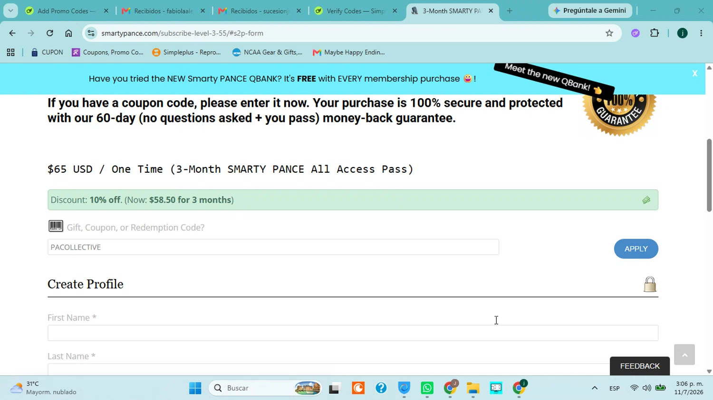
Task: Apply the coupon code
Action: [x=636, y=249]
